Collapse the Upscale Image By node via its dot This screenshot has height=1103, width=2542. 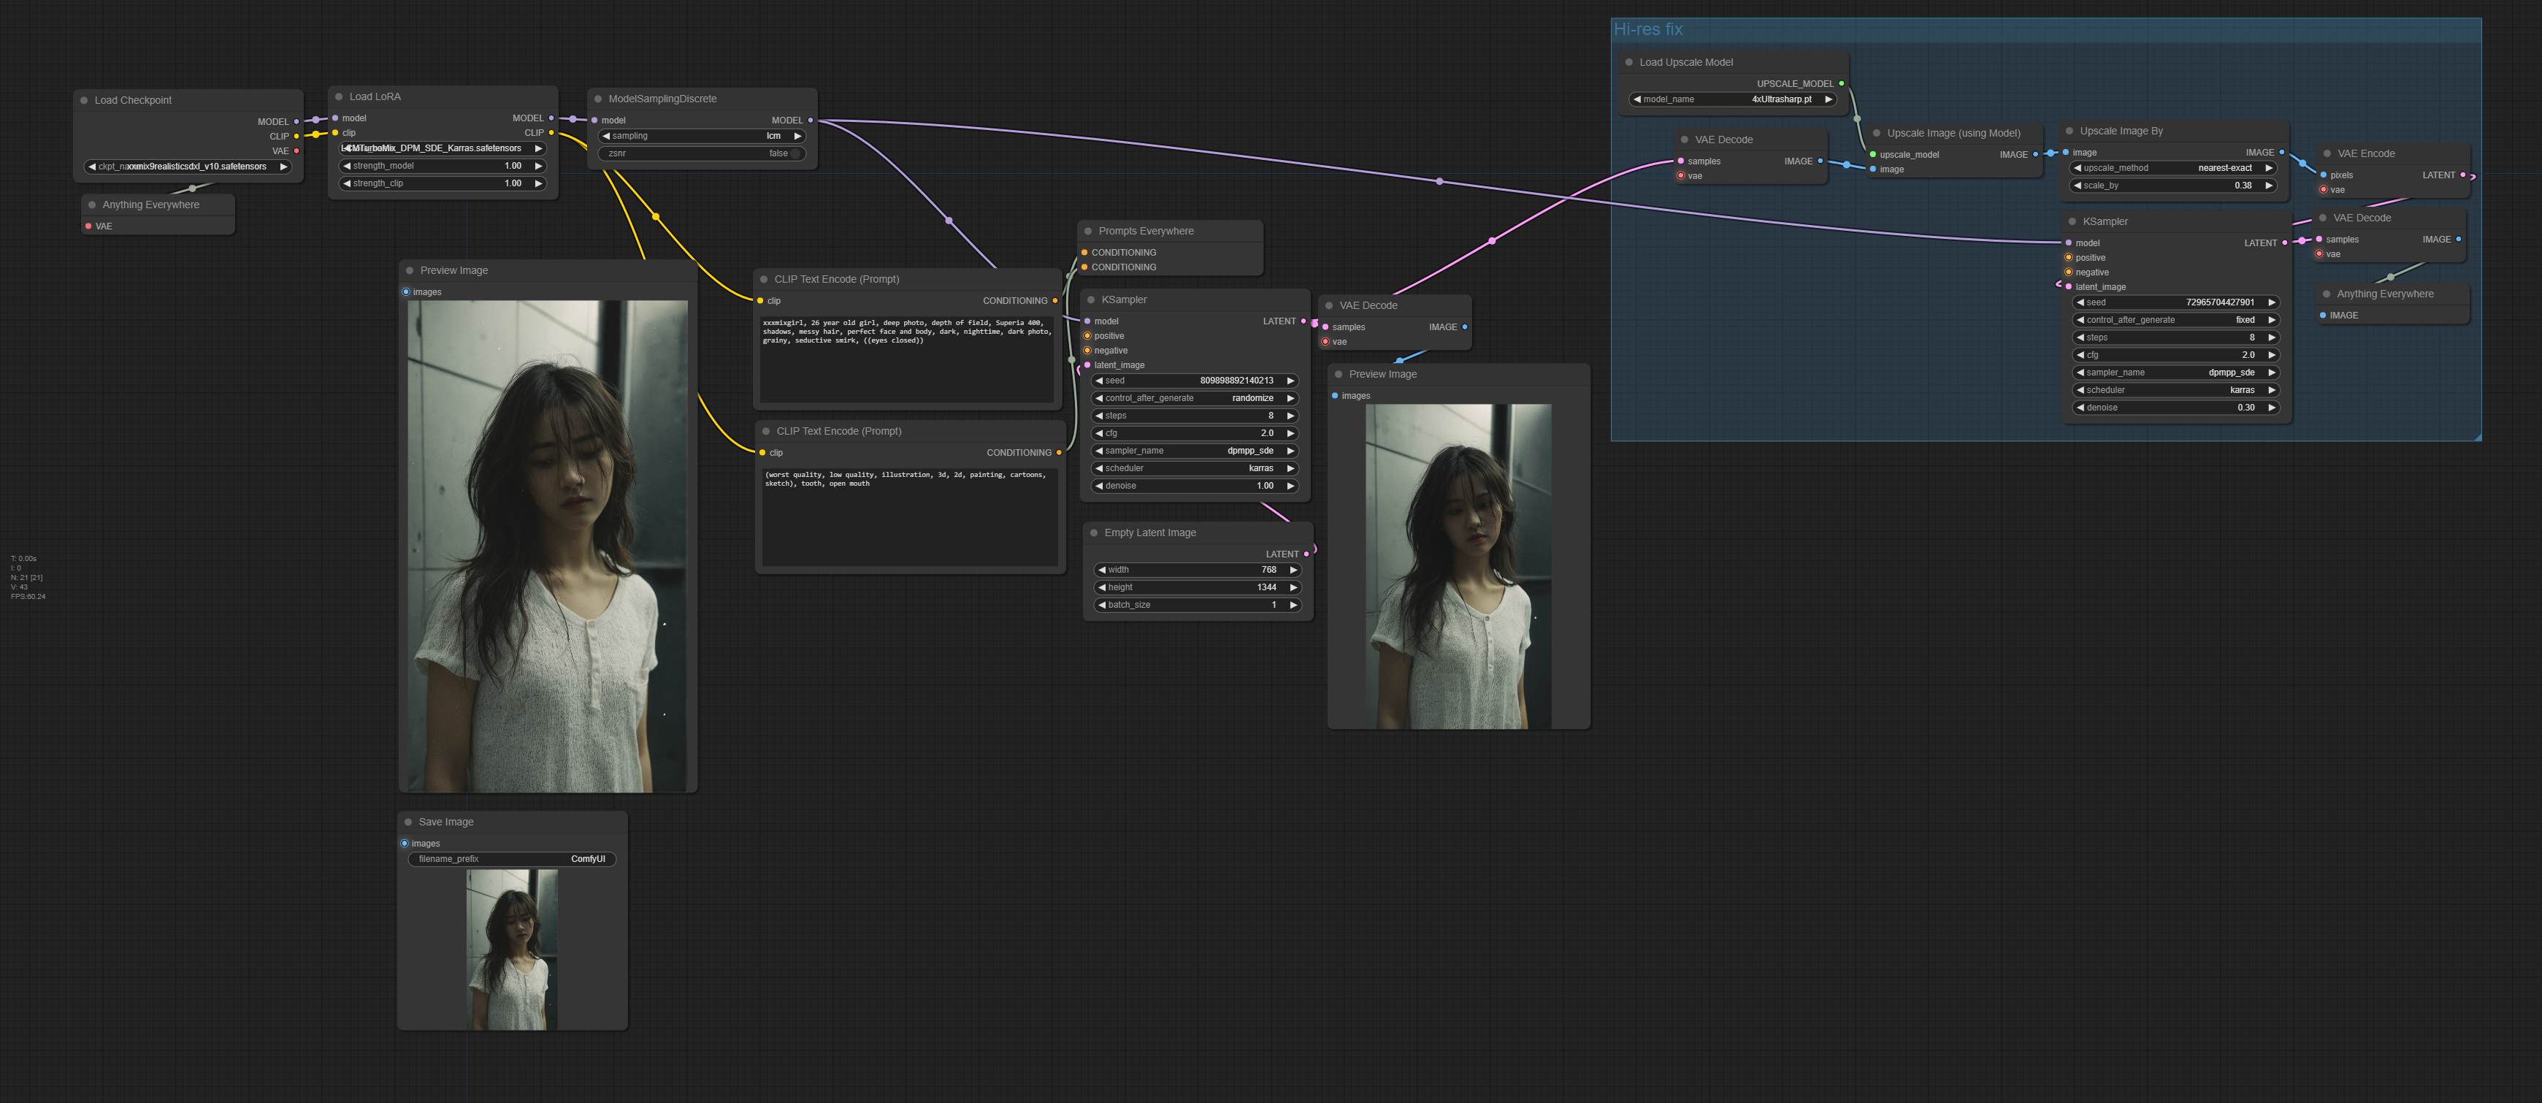tap(2070, 130)
